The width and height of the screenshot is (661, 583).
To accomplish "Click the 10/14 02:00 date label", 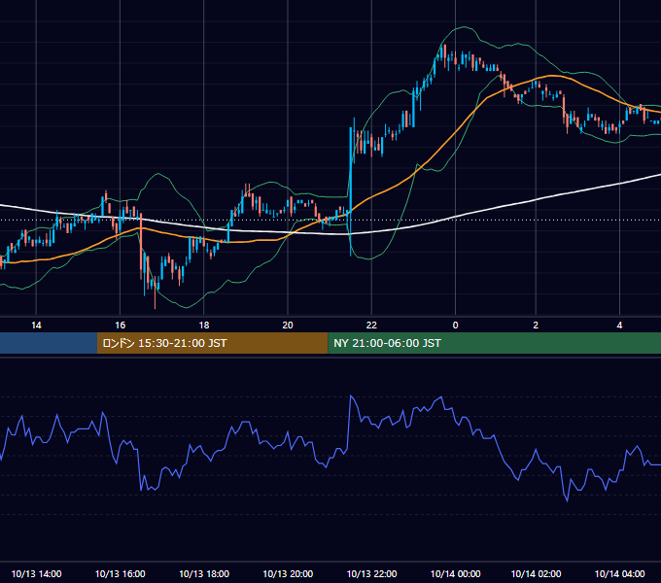I will [536, 573].
